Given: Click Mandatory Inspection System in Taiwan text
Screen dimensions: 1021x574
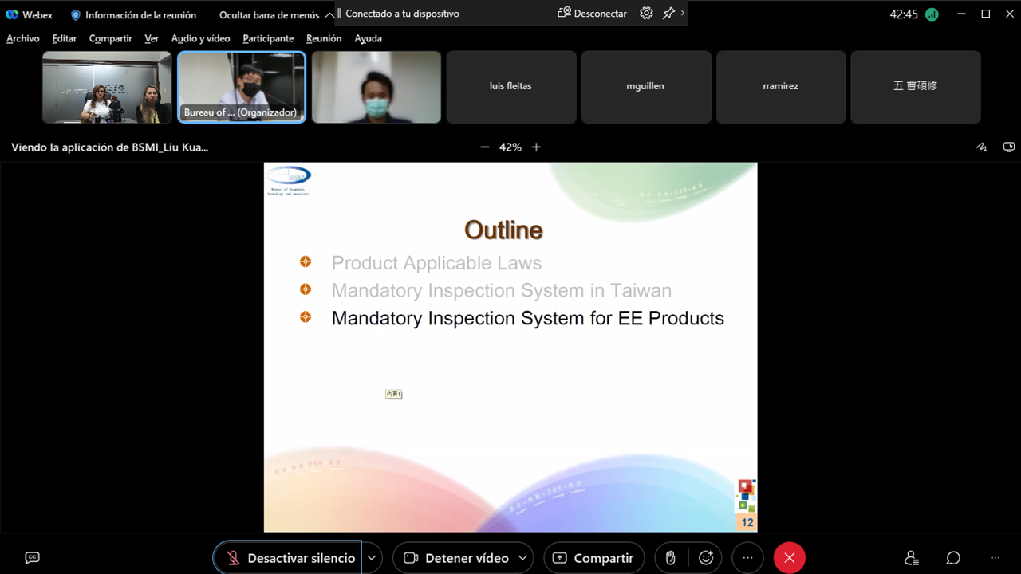Looking at the screenshot, I should (501, 291).
